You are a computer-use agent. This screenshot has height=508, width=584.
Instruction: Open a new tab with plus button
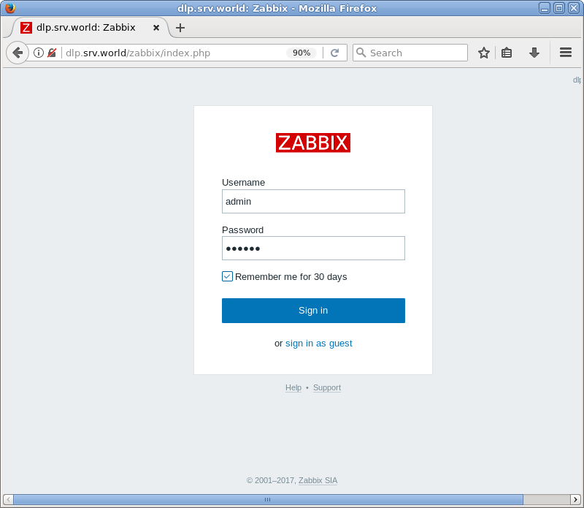[x=180, y=28]
